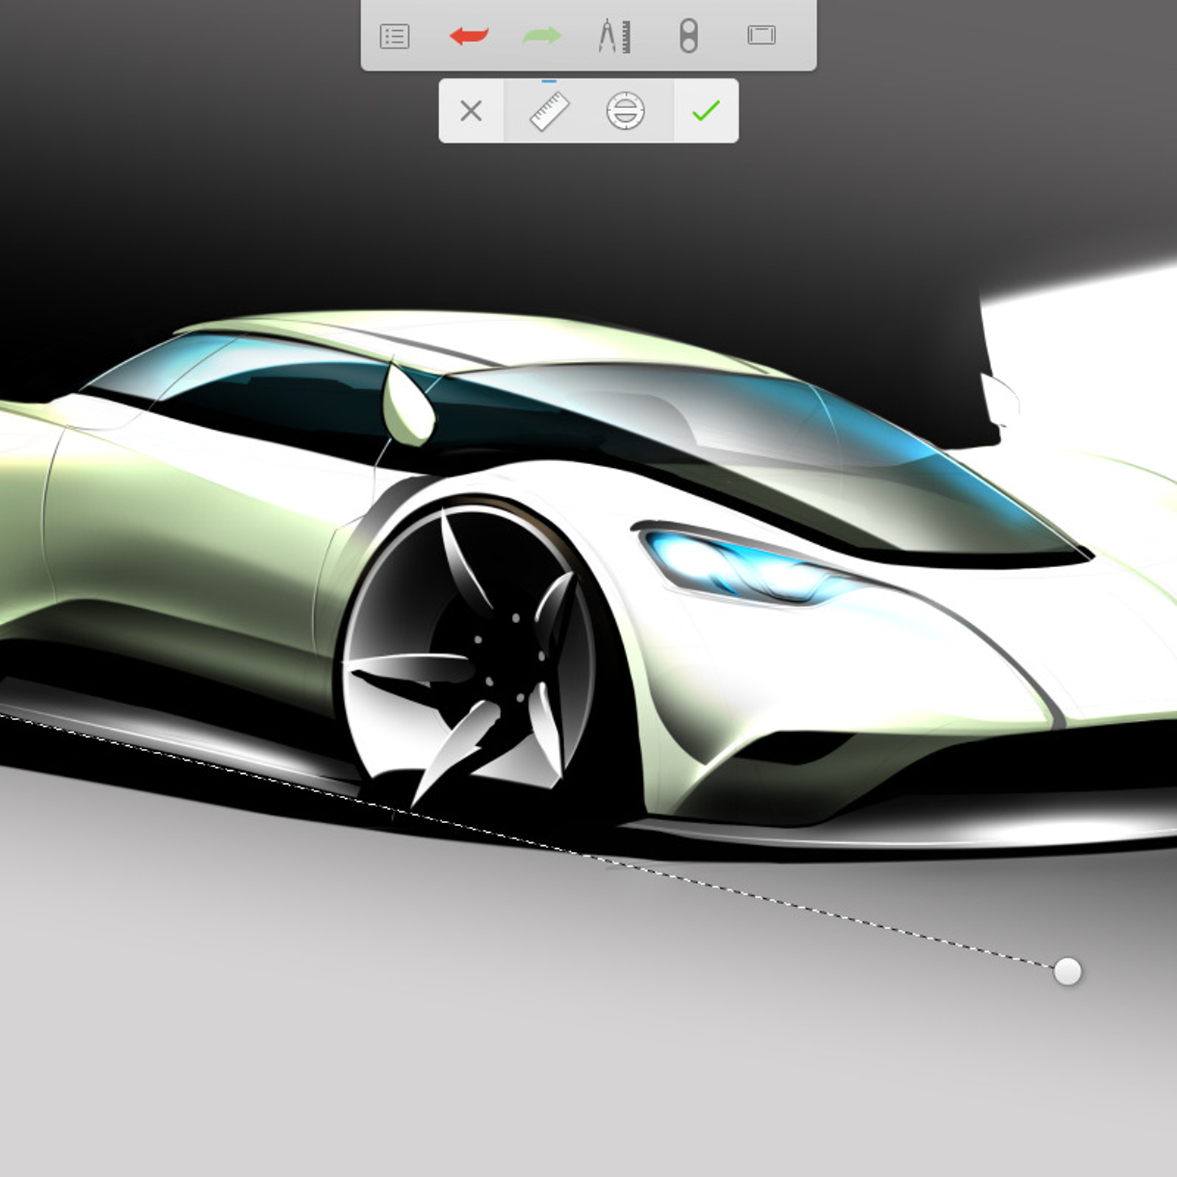The image size is (1177, 1177).
Task: Enter full screen canvas mode icon
Action: pos(761,35)
